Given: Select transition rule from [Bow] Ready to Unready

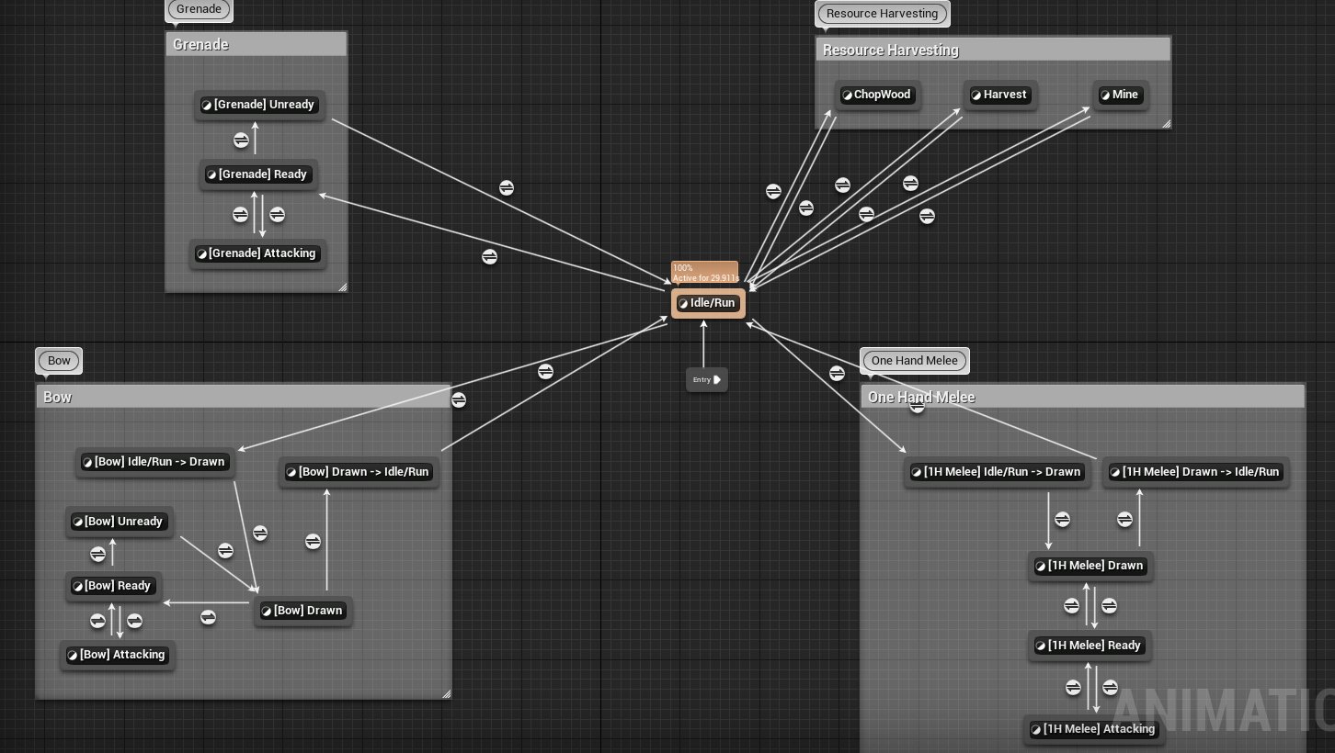Looking at the screenshot, I should [98, 554].
